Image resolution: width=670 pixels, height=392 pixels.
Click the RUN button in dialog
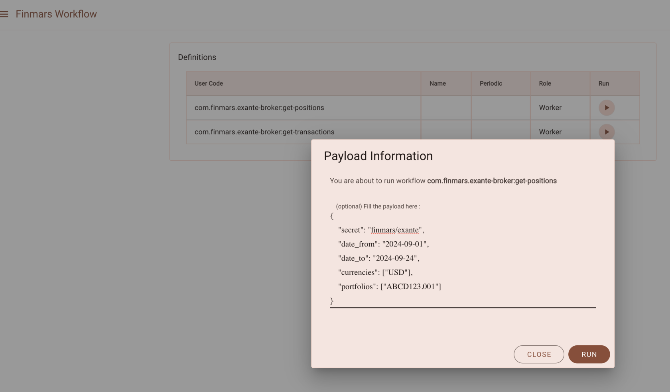click(x=589, y=354)
